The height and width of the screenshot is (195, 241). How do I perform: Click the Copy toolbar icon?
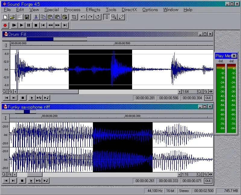43,17
